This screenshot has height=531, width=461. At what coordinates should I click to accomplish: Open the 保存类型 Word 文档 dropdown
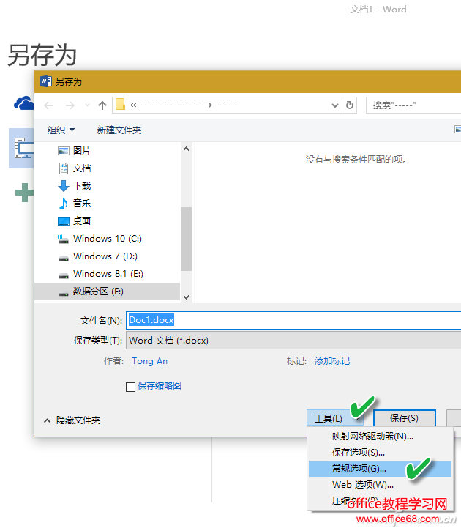pyautogui.click(x=293, y=341)
